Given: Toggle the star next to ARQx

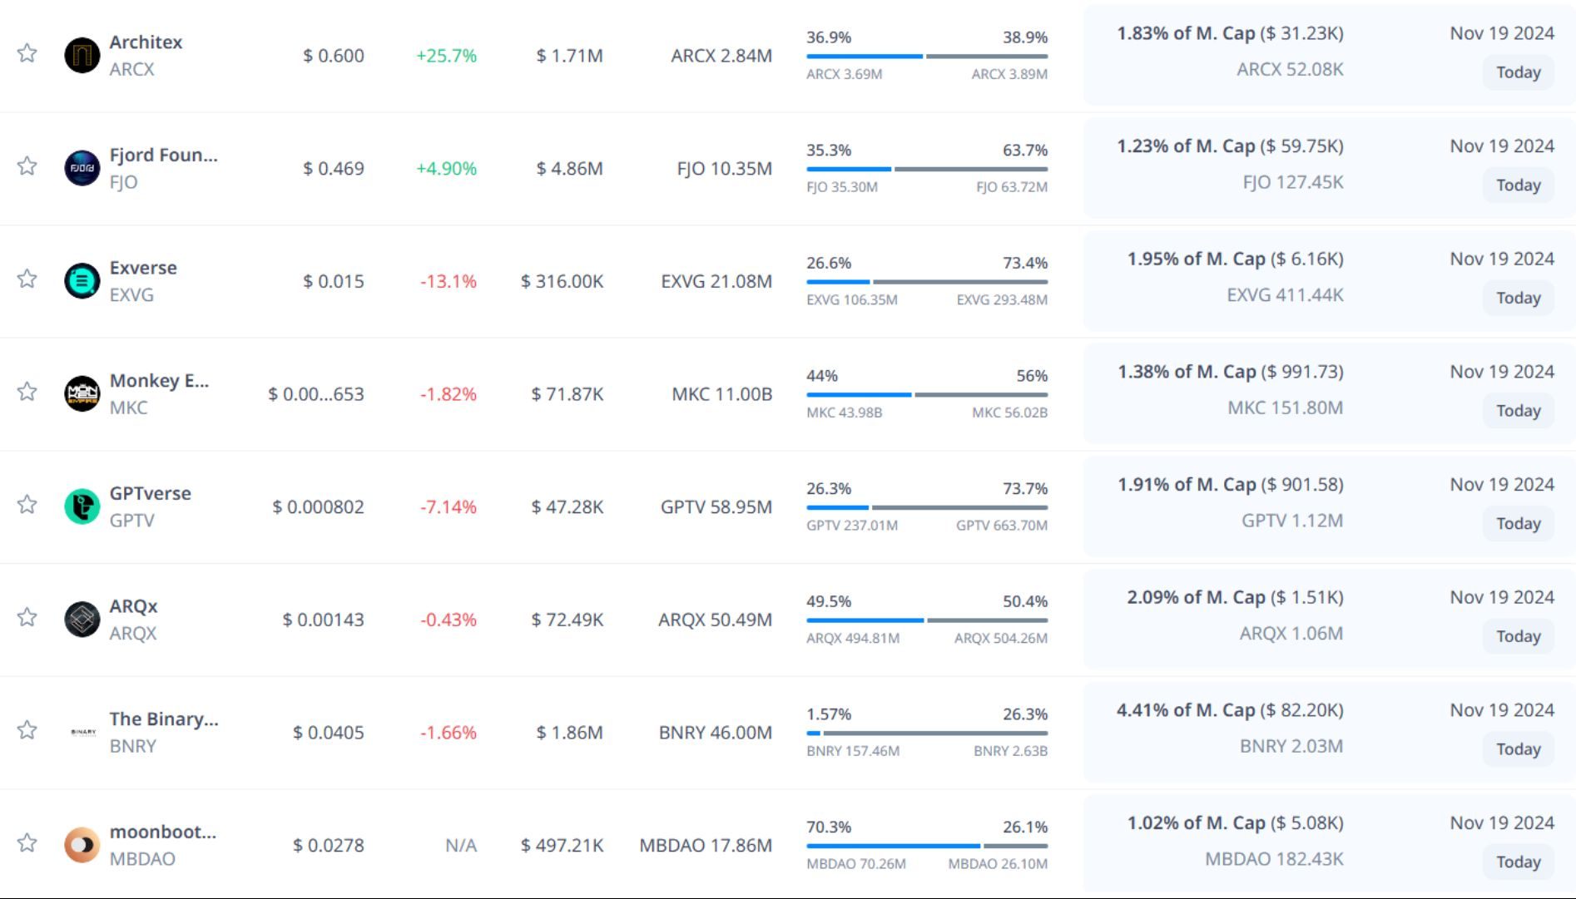Looking at the screenshot, I should coord(27,617).
